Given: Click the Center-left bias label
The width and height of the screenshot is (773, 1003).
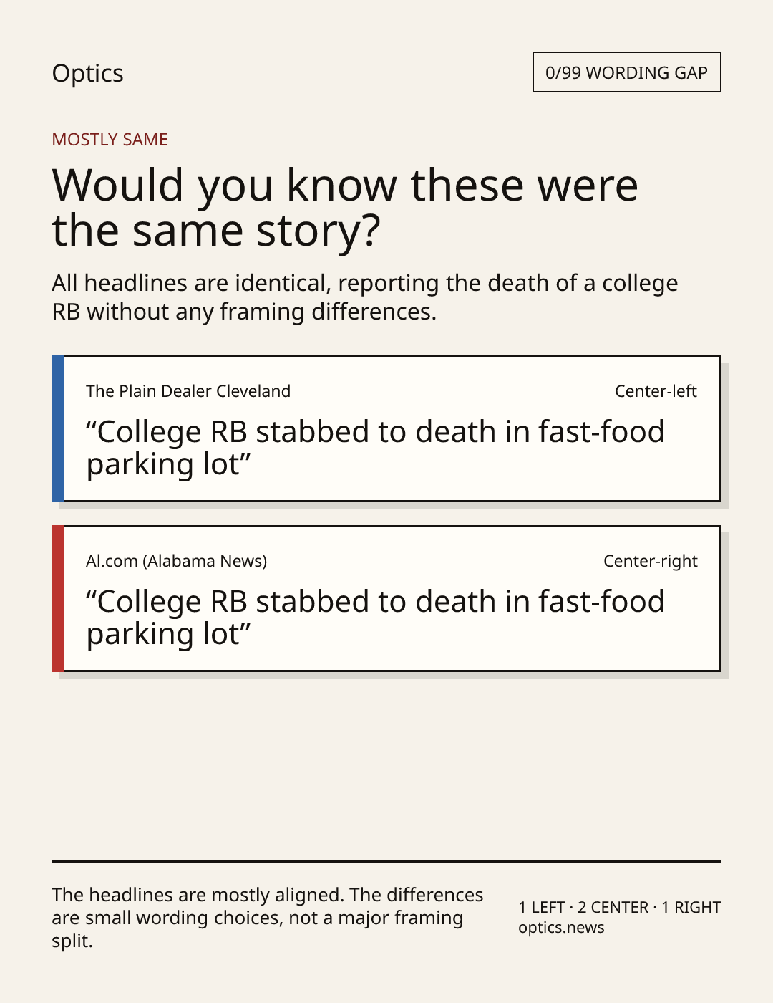Looking at the screenshot, I should coord(656,391).
